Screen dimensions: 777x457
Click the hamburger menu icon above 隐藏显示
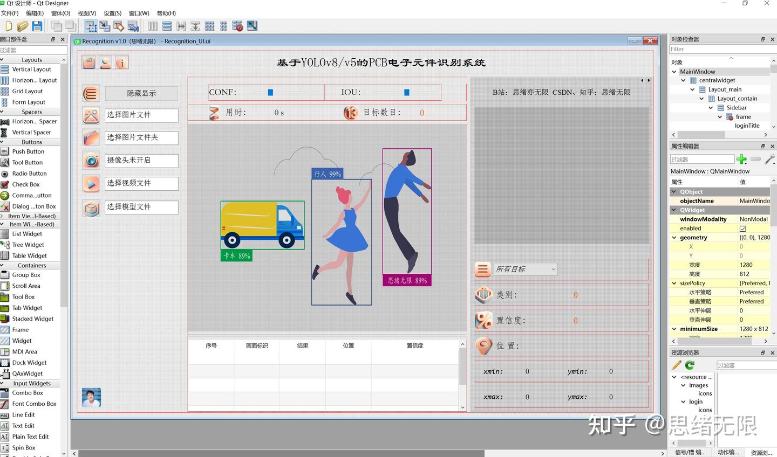point(91,93)
